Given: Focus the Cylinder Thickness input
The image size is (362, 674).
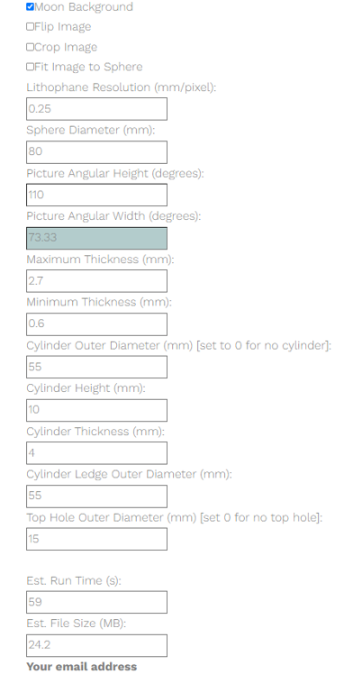Looking at the screenshot, I should tap(96, 453).
